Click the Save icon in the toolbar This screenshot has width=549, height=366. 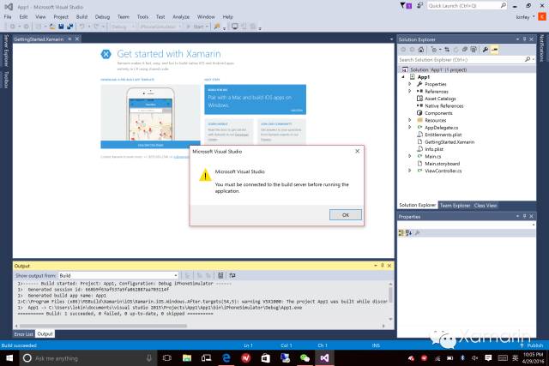61,27
